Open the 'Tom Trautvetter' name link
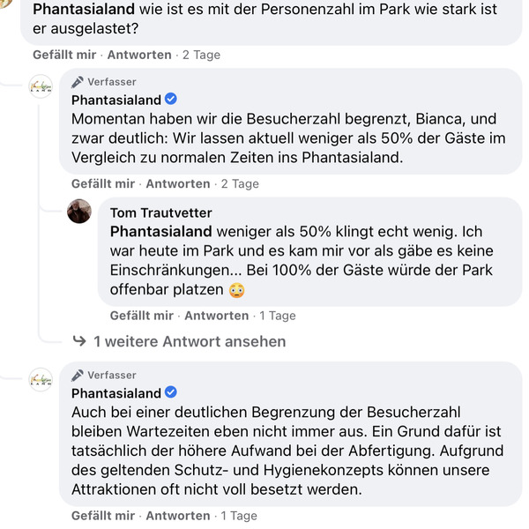Viewport: 529px width, 529px height. [x=161, y=212]
